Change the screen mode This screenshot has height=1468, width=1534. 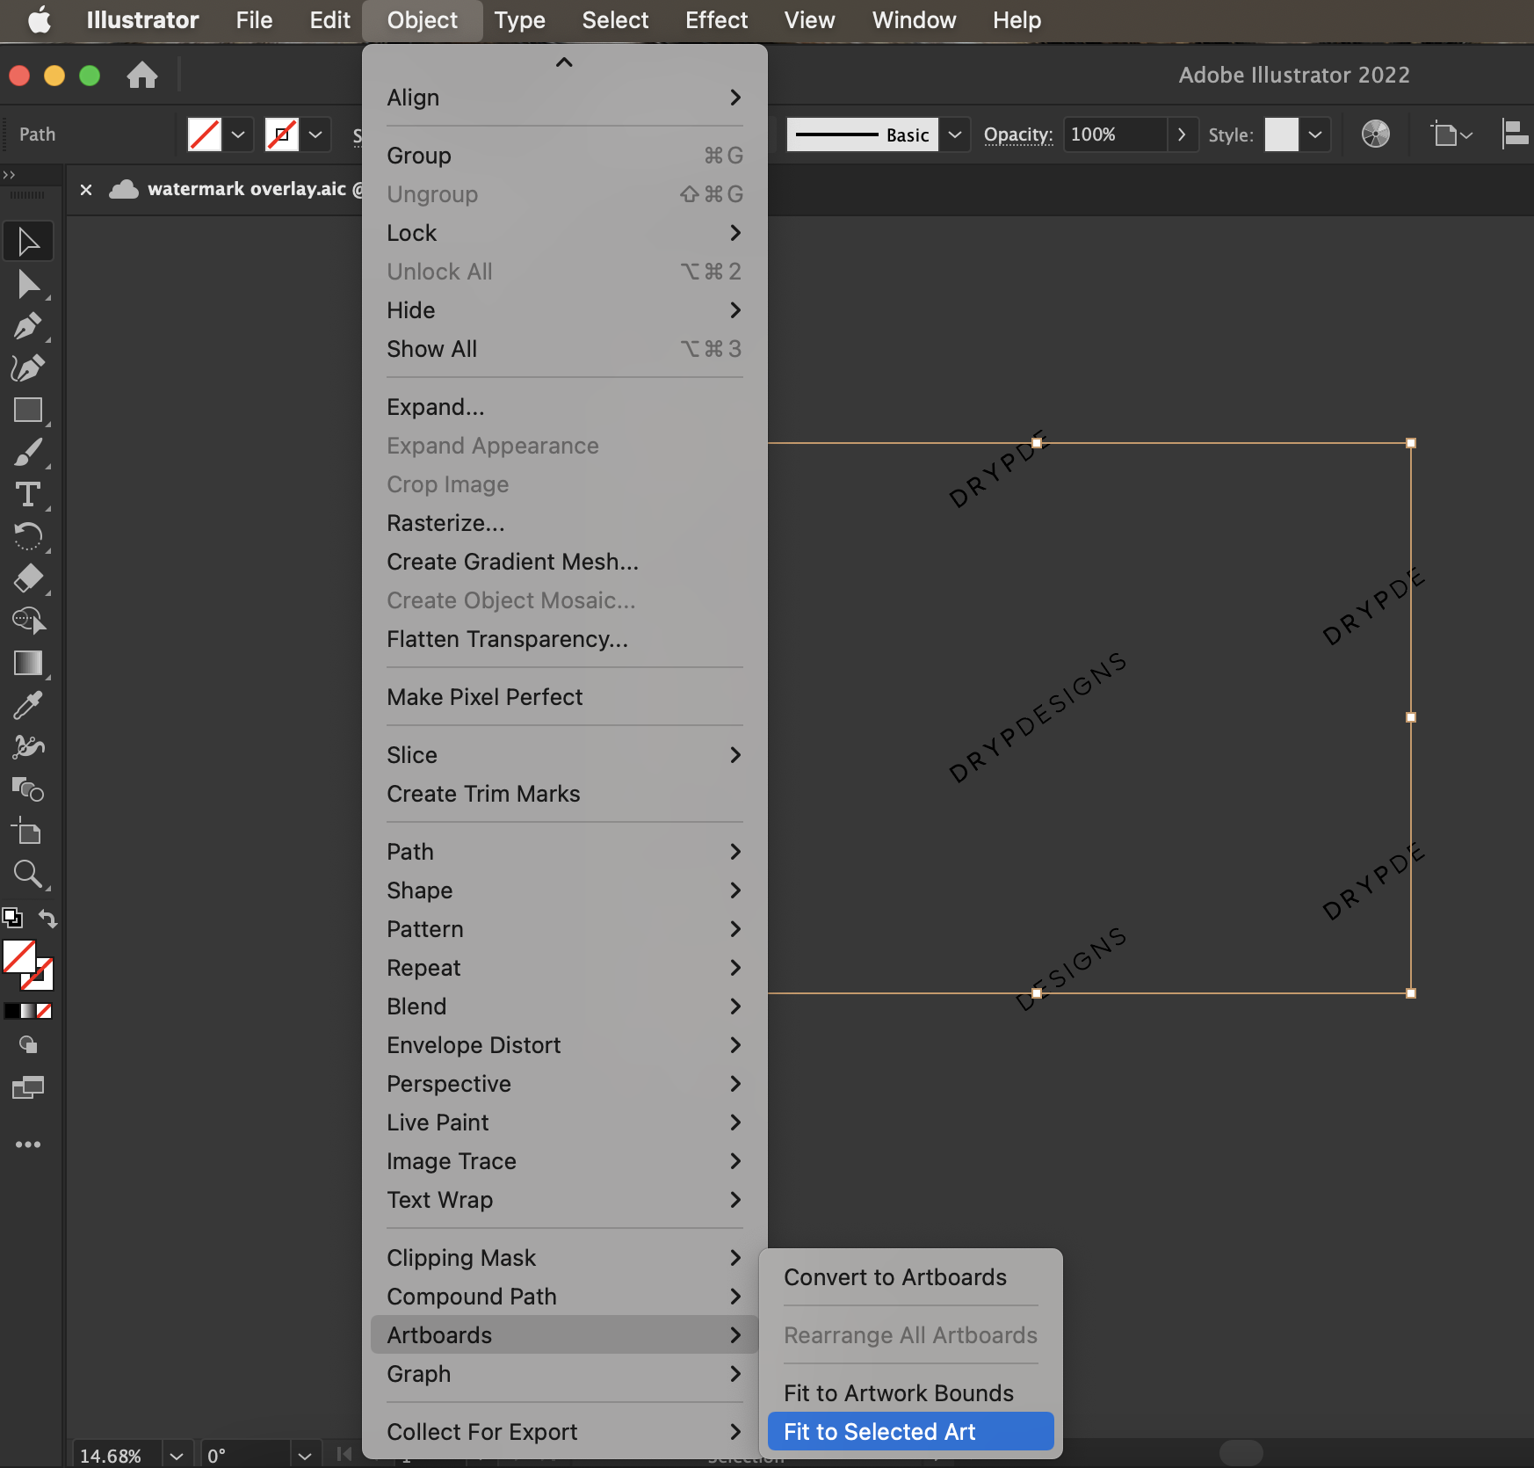point(28,1088)
